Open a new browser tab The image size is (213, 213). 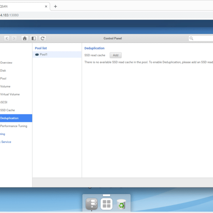point(55,7)
